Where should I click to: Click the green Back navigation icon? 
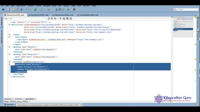point(35,10)
